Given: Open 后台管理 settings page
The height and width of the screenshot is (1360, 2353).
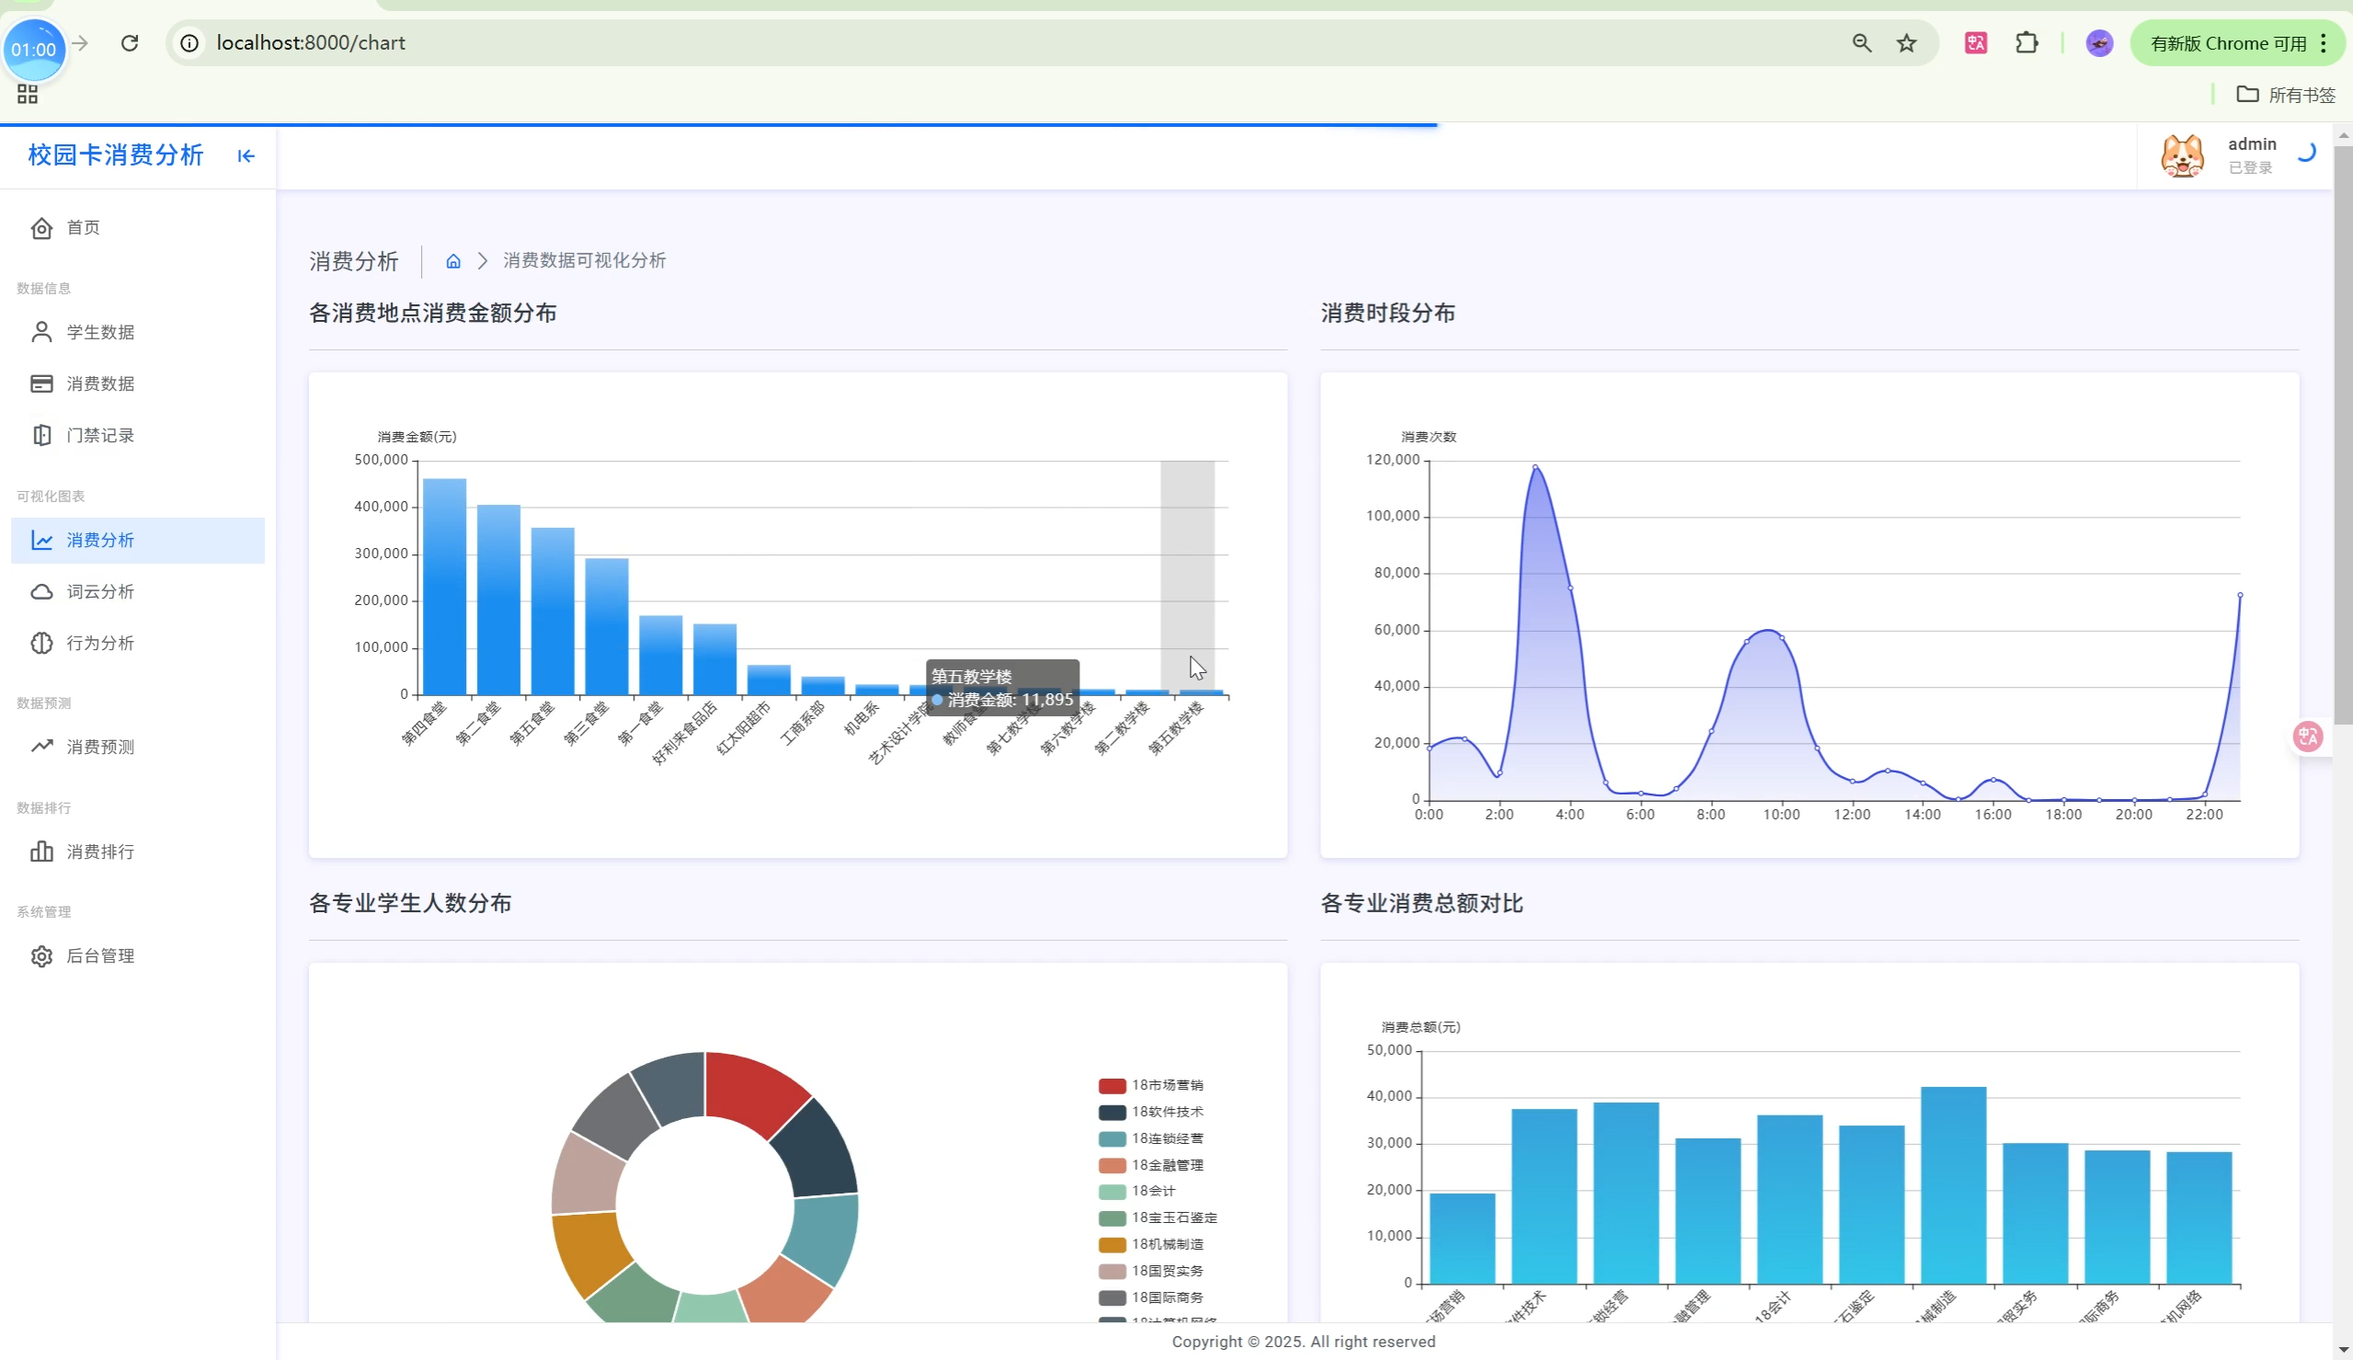Looking at the screenshot, I should click(100, 955).
